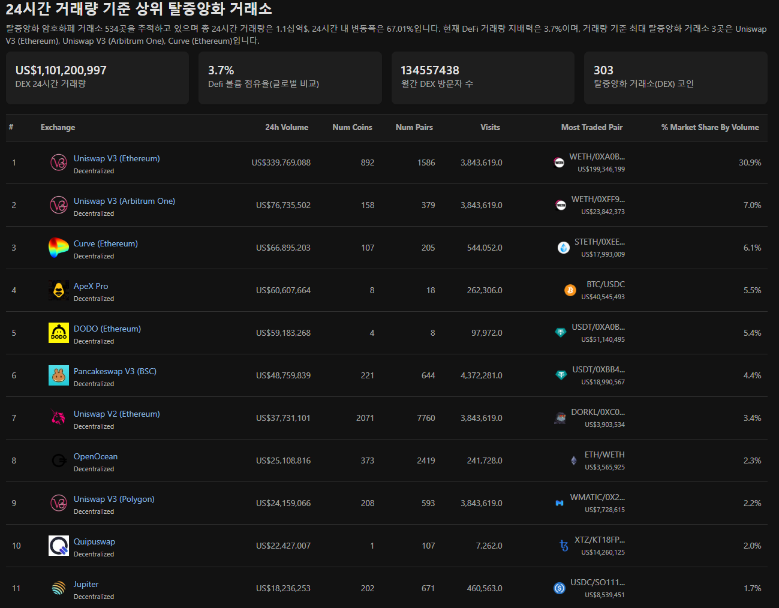Click the Pancakeswap V3 (BSC) bunny logo
This screenshot has height=608, width=779.
click(x=59, y=375)
